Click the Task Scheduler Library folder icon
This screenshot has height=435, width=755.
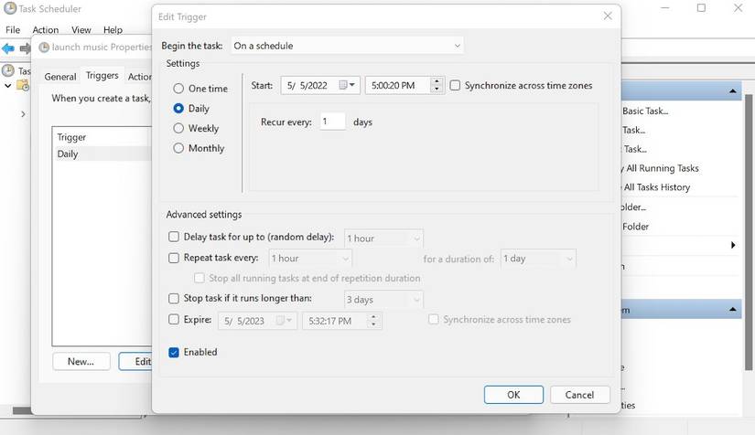click(x=21, y=86)
